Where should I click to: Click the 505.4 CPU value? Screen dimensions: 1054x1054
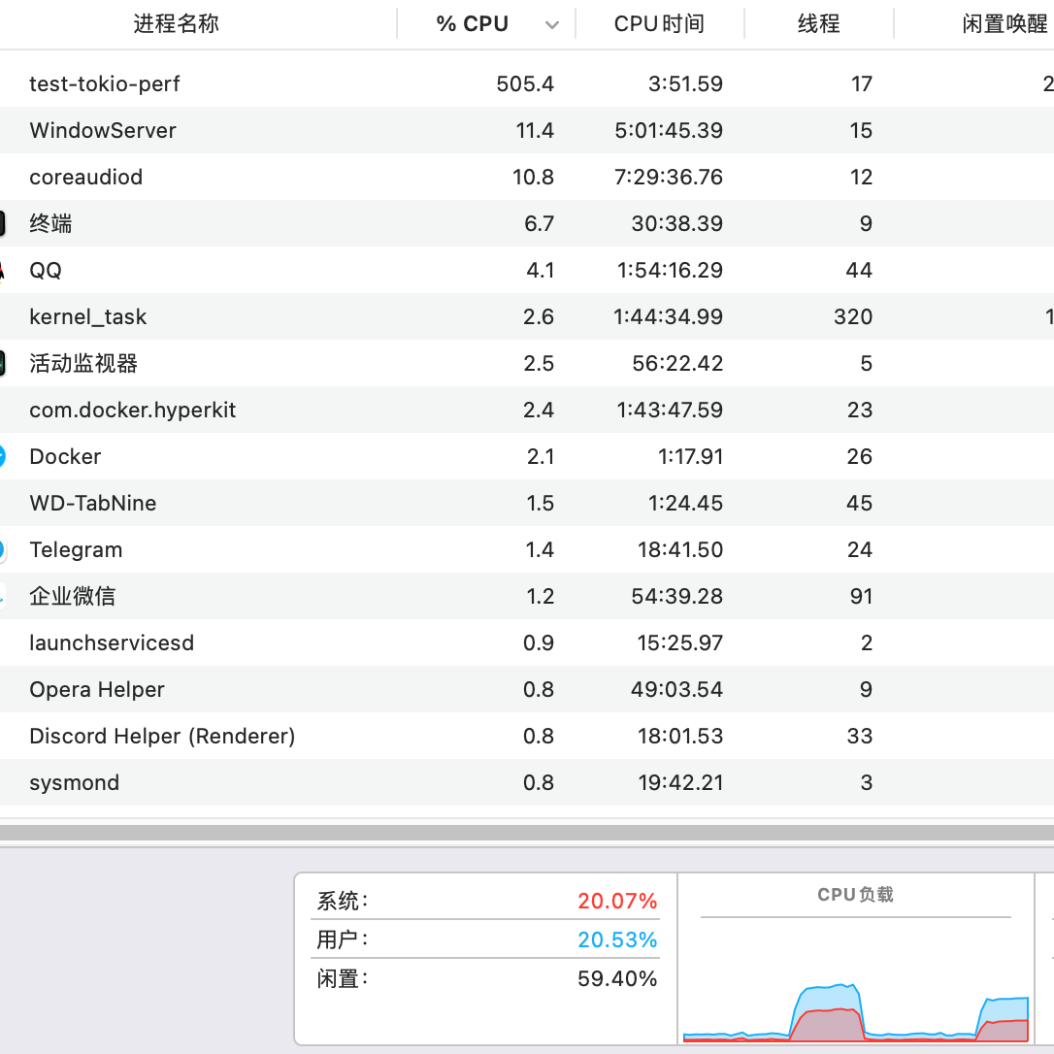point(525,83)
